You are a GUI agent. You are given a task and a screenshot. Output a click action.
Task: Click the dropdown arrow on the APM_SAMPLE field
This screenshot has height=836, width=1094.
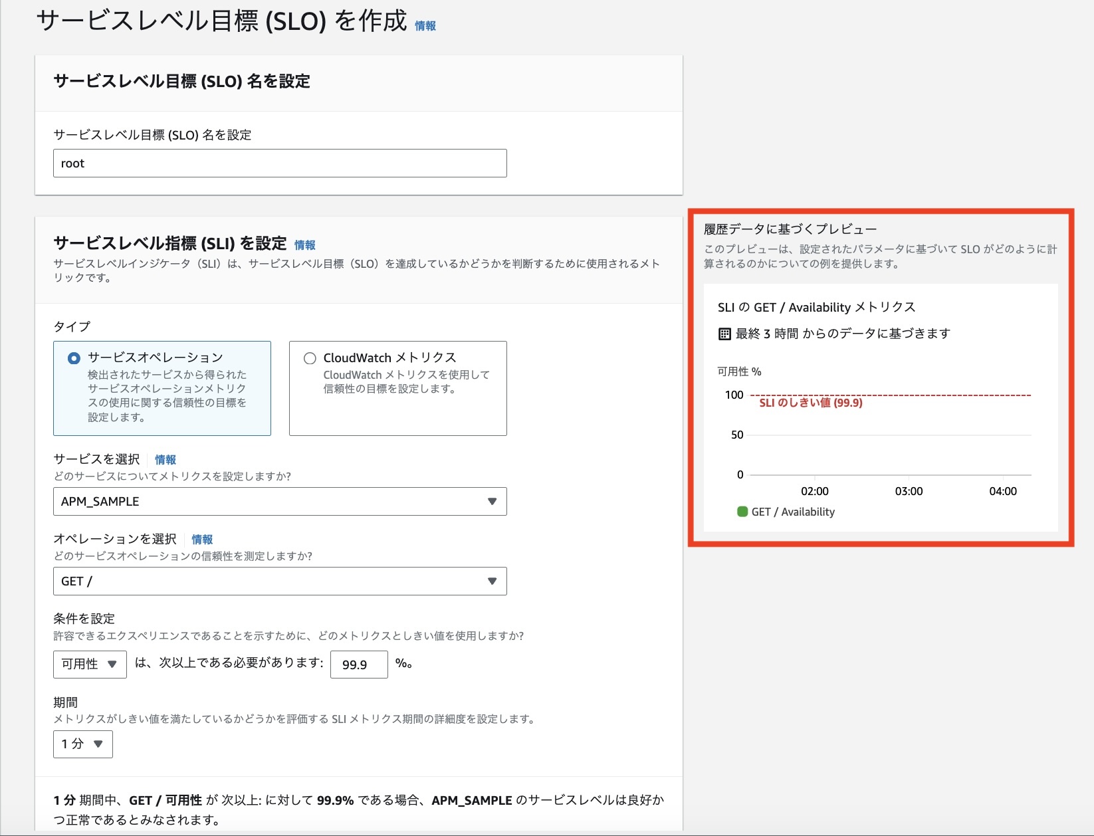tap(492, 502)
